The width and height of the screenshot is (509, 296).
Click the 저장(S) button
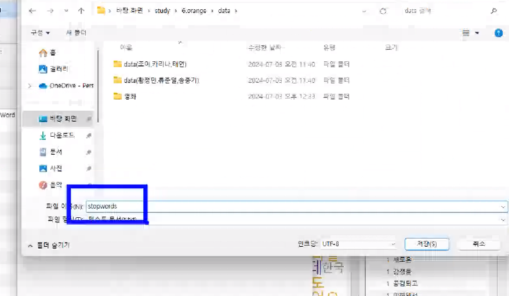pyautogui.click(x=427, y=244)
